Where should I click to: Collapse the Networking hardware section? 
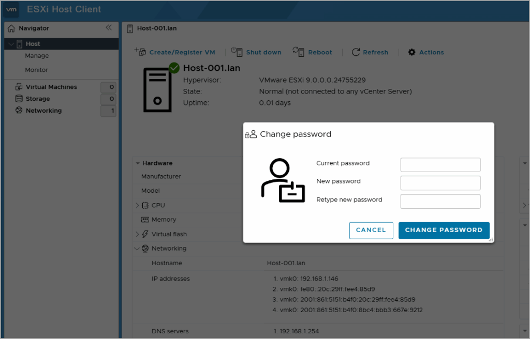coord(137,249)
